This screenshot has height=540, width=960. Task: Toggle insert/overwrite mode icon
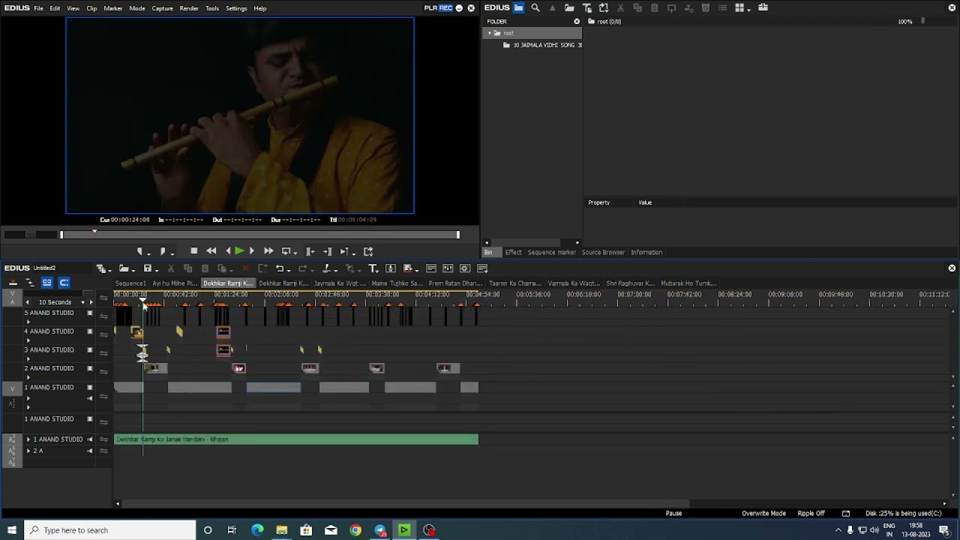click(13, 283)
